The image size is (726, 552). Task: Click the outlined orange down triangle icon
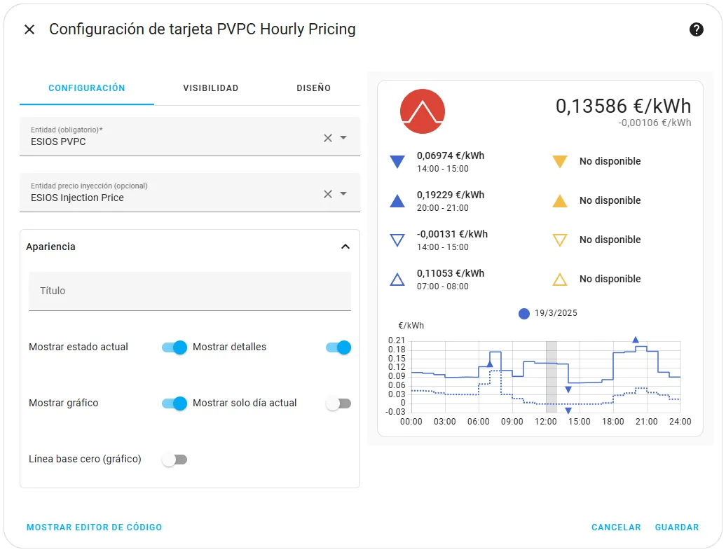point(560,240)
